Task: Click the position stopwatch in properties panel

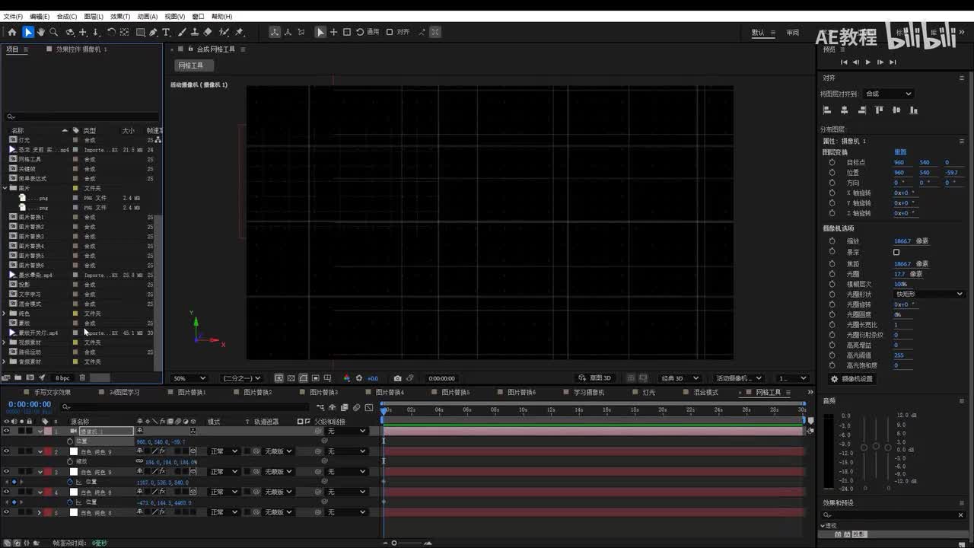Action: tap(832, 173)
